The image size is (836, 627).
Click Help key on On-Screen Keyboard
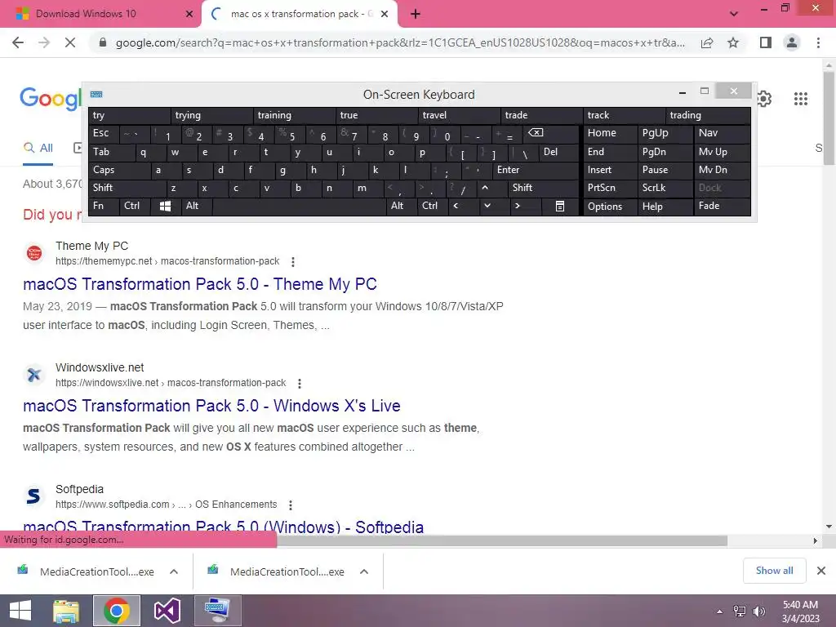pos(665,207)
